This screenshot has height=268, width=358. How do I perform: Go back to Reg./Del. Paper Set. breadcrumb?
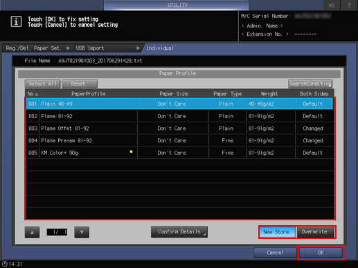(x=37, y=48)
